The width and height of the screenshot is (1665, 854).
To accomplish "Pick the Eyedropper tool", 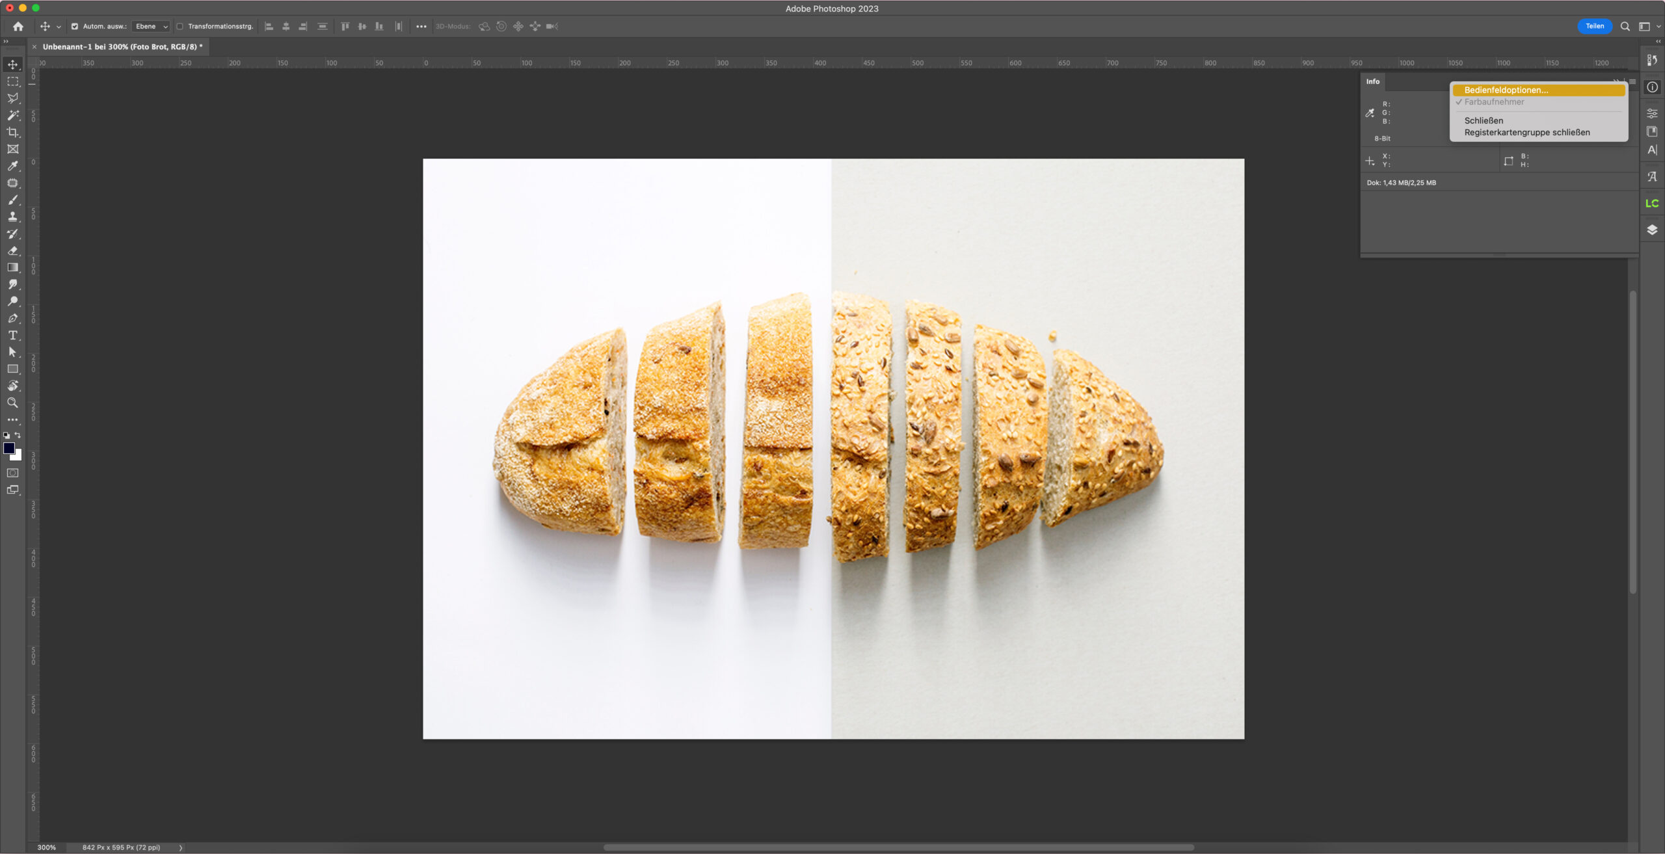I will click(x=12, y=166).
